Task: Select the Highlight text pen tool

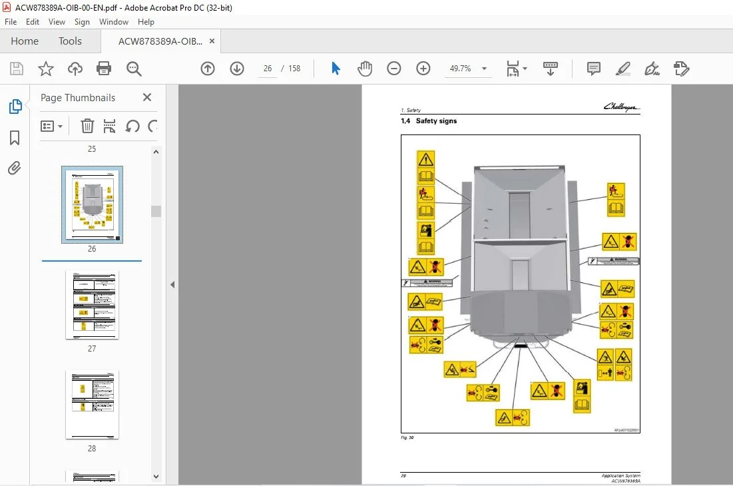Action: click(x=622, y=69)
